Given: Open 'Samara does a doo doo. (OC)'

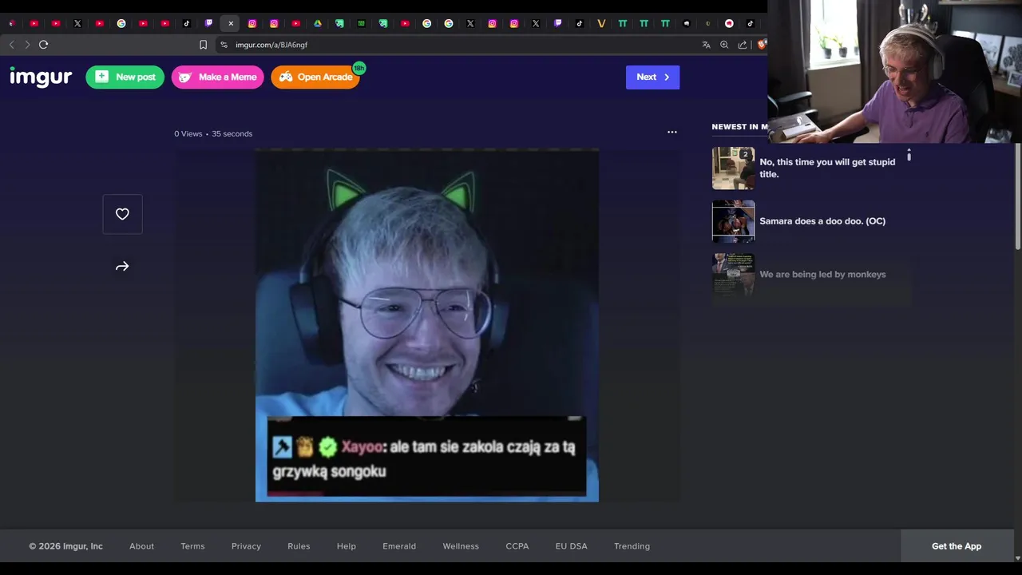Looking at the screenshot, I should 822,221.
